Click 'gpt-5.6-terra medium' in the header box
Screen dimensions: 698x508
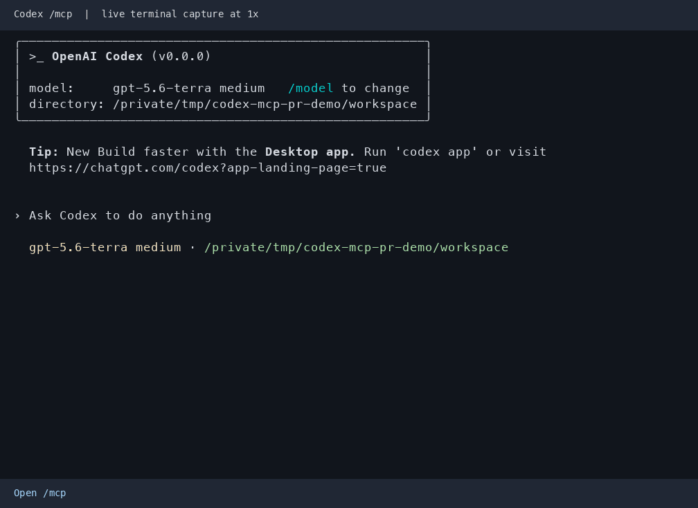pyautogui.click(x=189, y=88)
